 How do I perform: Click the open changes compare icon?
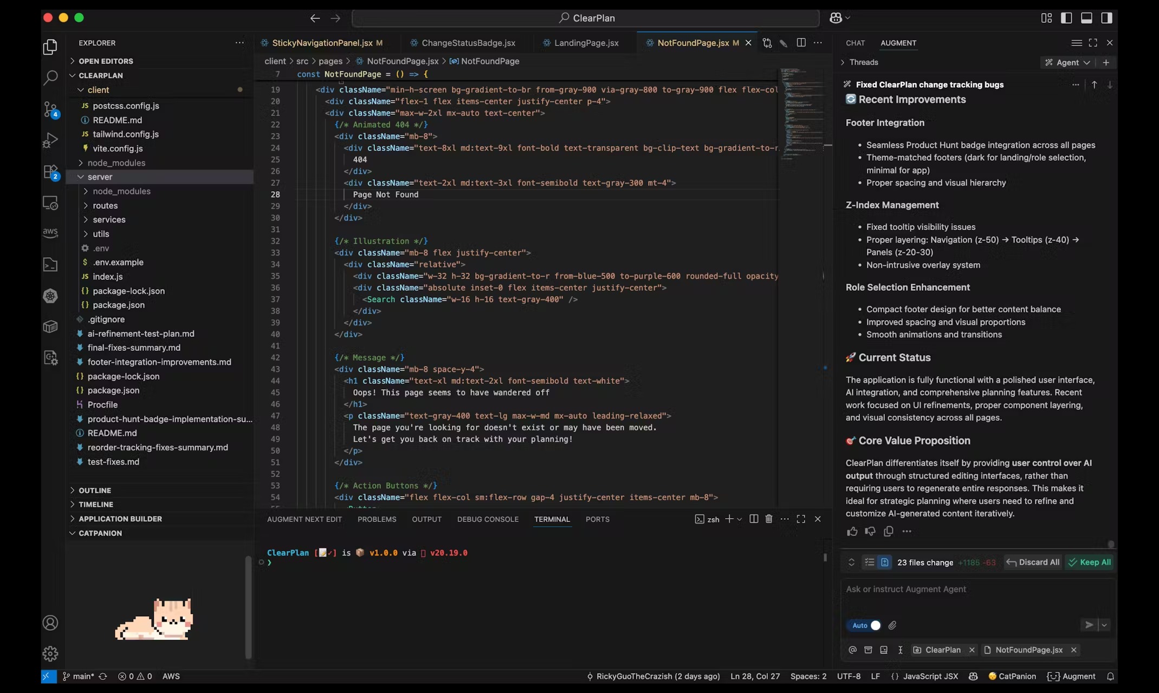tap(767, 43)
